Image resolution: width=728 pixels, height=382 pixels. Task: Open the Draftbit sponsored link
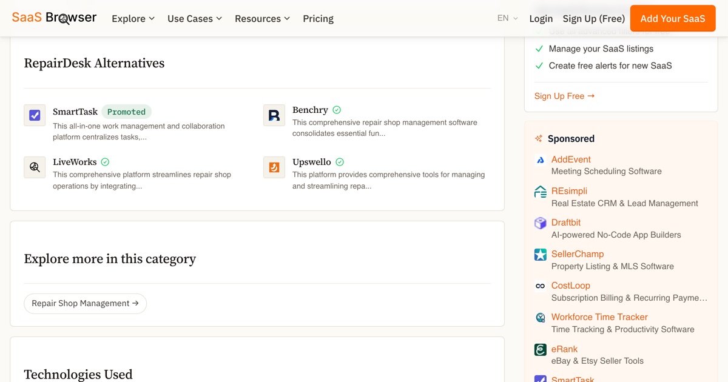pos(566,223)
